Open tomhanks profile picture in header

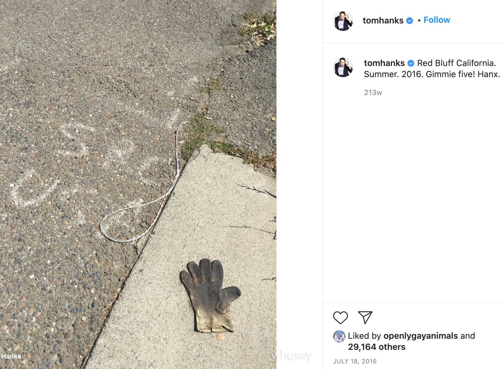(343, 21)
